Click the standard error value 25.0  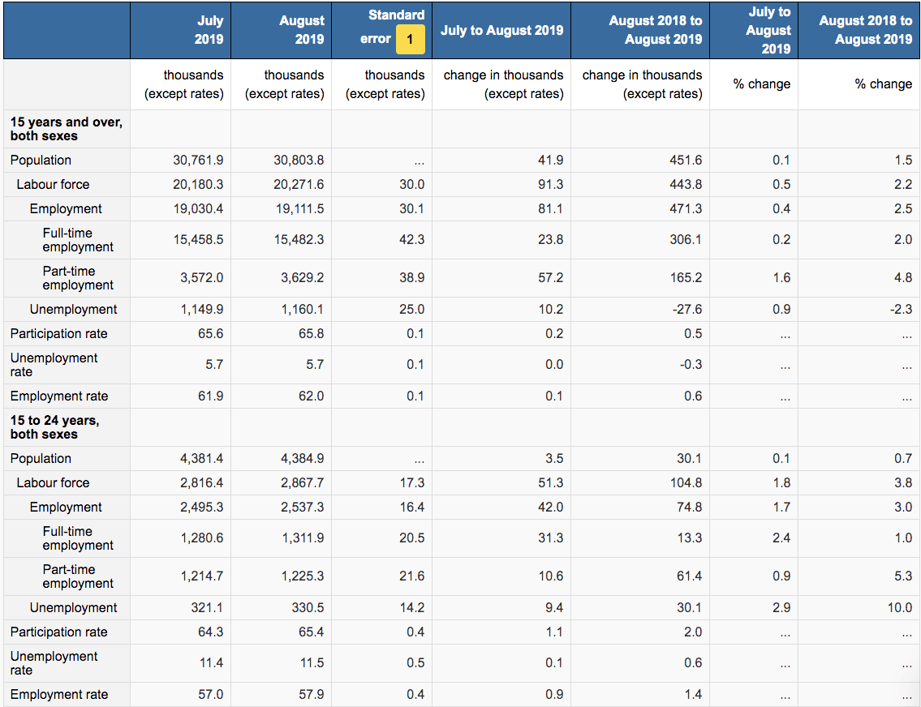pyautogui.click(x=411, y=309)
